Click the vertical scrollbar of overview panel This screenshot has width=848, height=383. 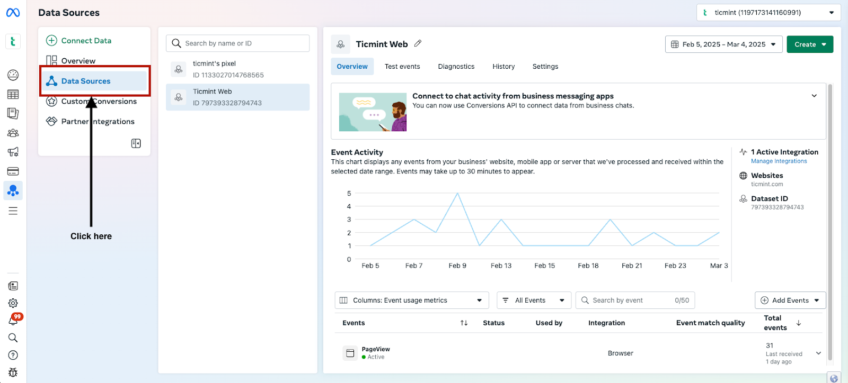[x=830, y=222]
